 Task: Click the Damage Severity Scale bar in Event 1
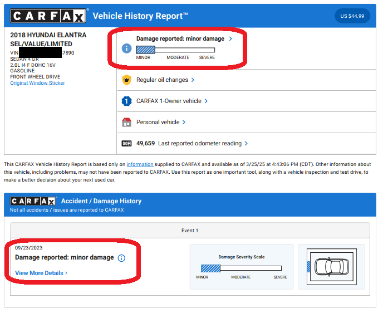click(242, 268)
